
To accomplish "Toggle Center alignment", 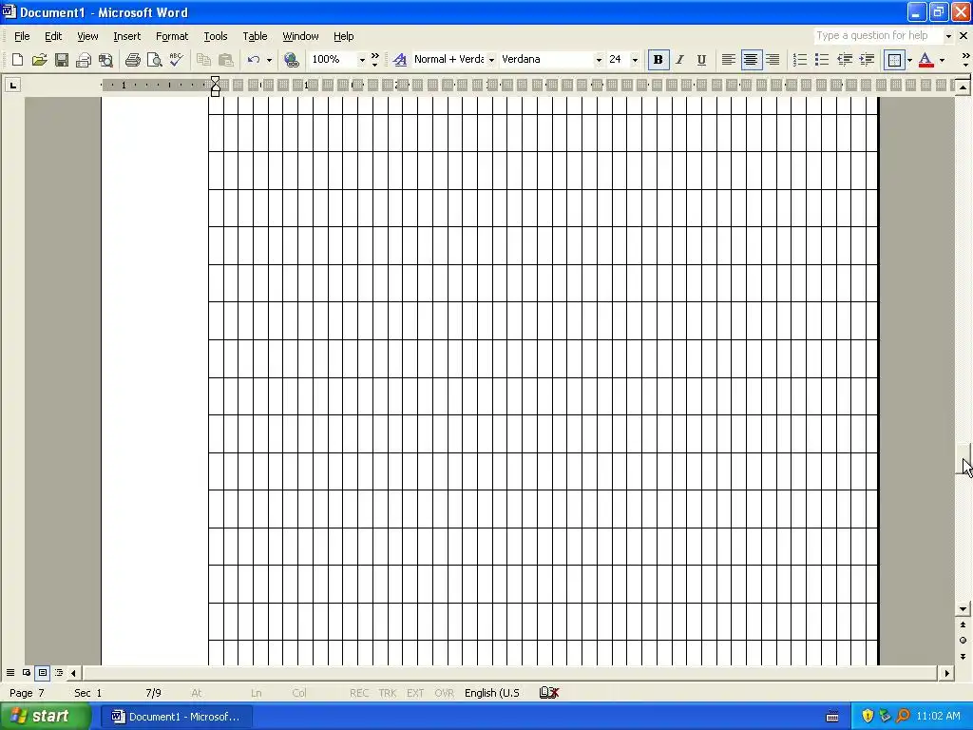I will coord(751,60).
